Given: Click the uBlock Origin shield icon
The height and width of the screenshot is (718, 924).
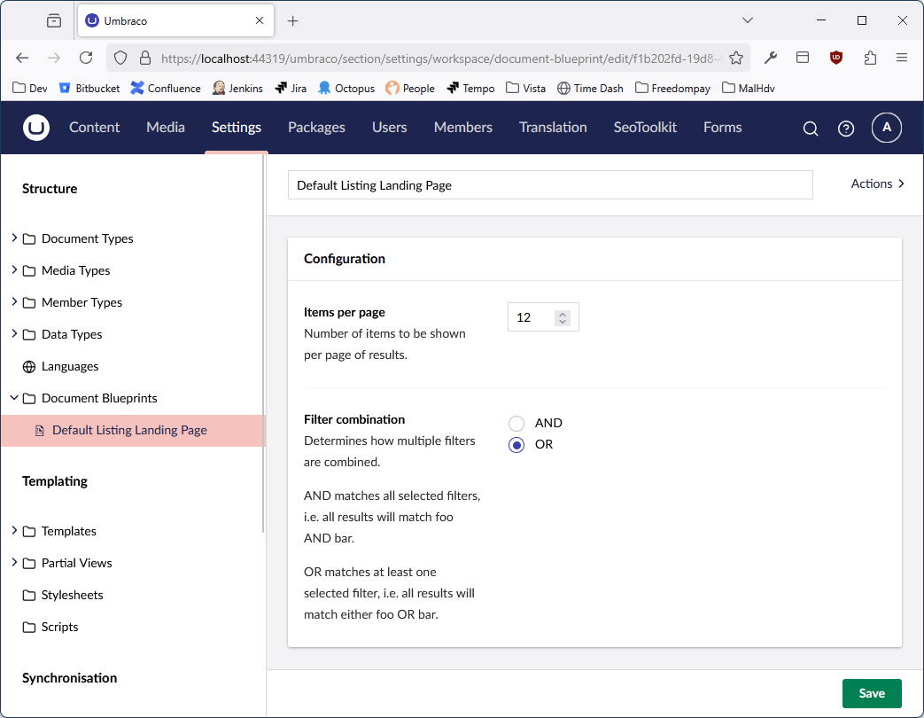Looking at the screenshot, I should tap(835, 58).
